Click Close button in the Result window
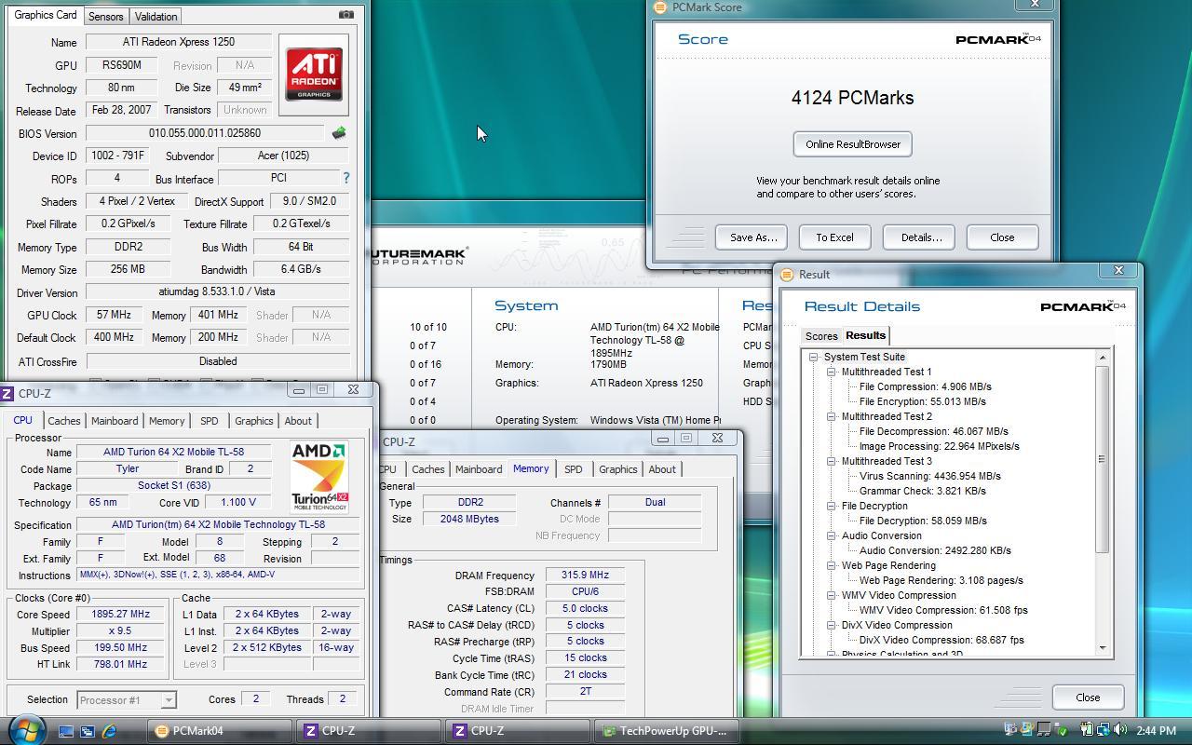The image size is (1192, 745). [x=1088, y=698]
